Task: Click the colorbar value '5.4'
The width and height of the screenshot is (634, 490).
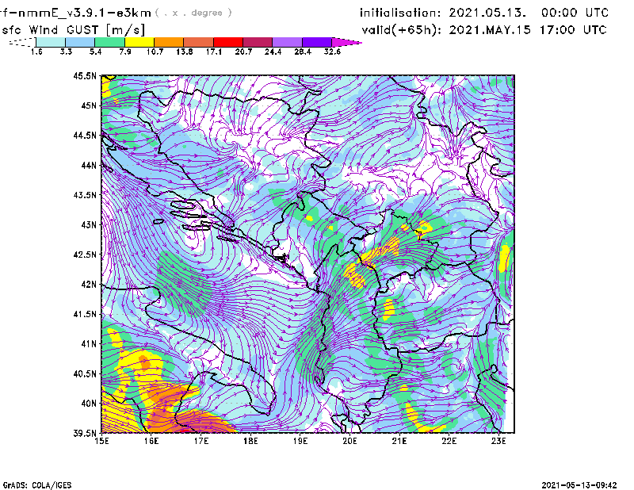Action: coord(95,52)
